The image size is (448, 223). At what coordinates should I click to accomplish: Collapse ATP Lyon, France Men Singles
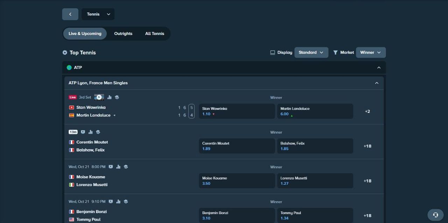[377, 83]
